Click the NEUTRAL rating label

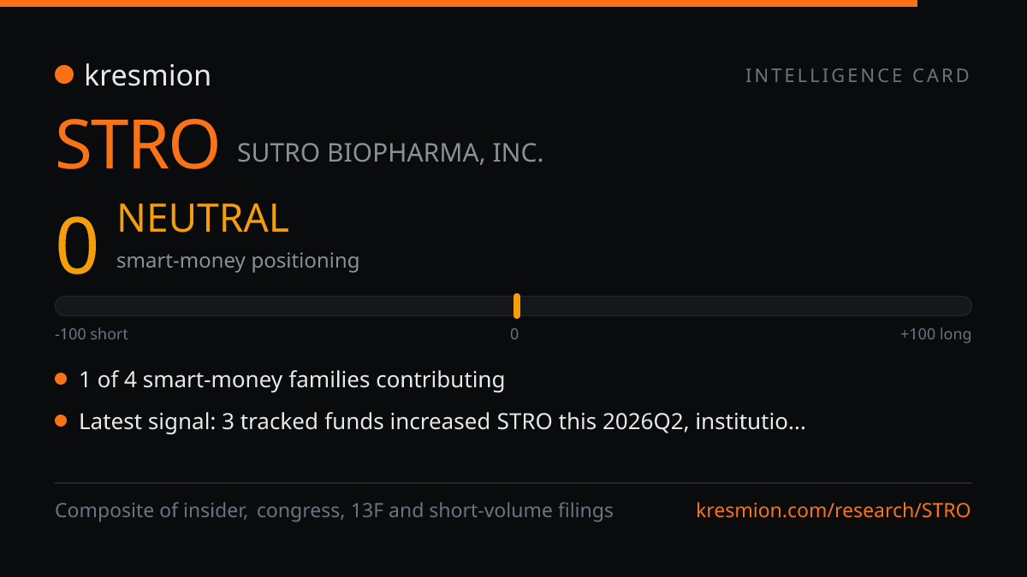pyautogui.click(x=203, y=219)
